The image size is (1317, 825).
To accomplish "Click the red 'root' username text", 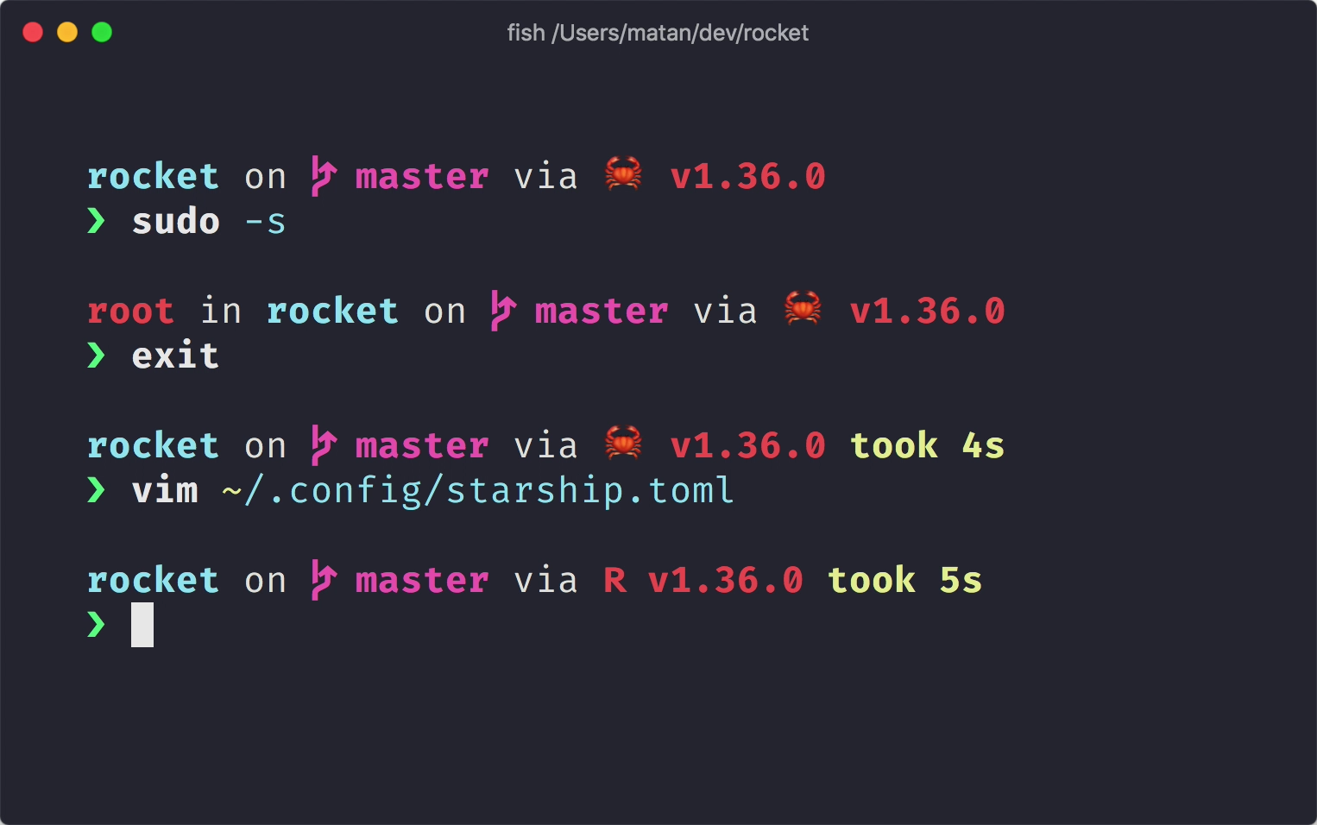I will click(x=130, y=312).
